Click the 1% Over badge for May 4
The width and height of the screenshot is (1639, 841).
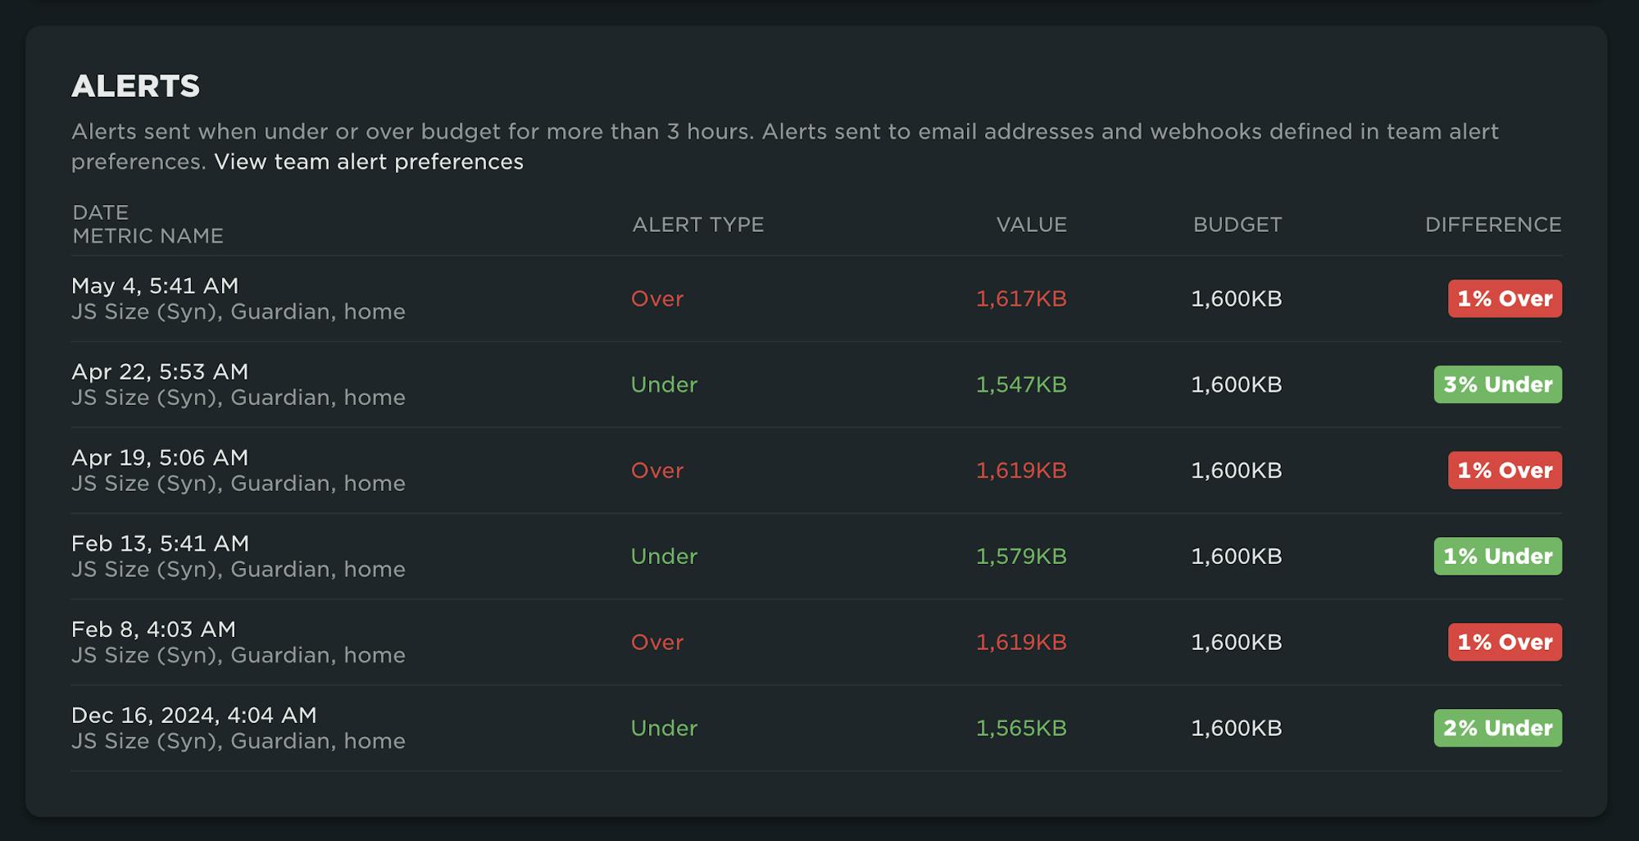[1505, 298]
